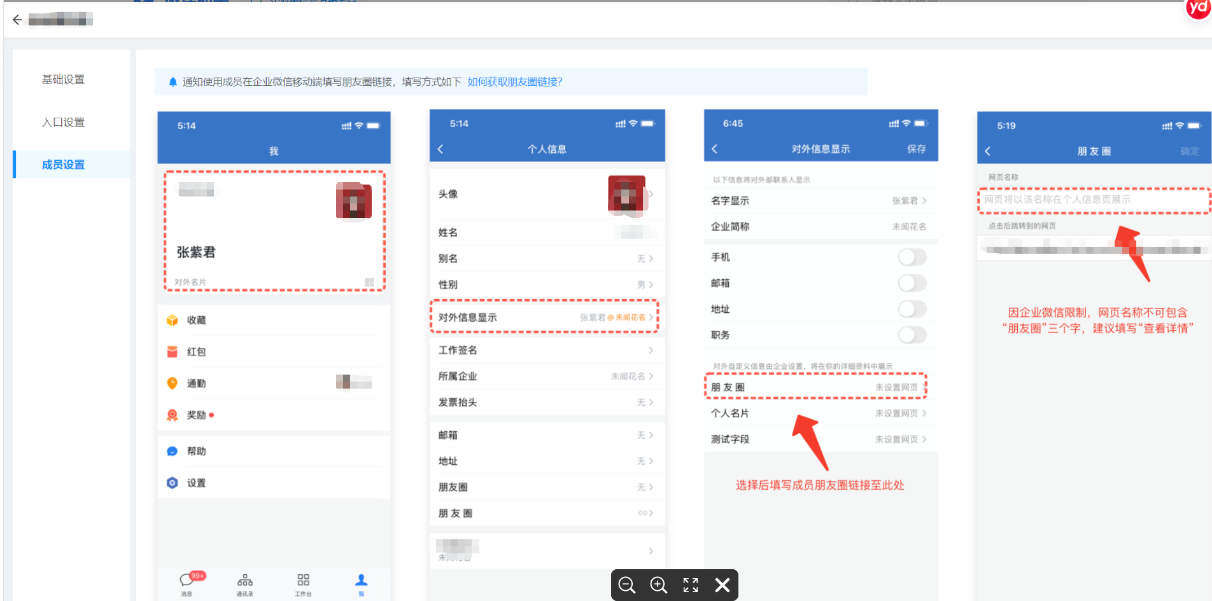Click the 邮箱 row in 个人信息 screen
The height and width of the screenshot is (601, 1212).
pos(547,435)
